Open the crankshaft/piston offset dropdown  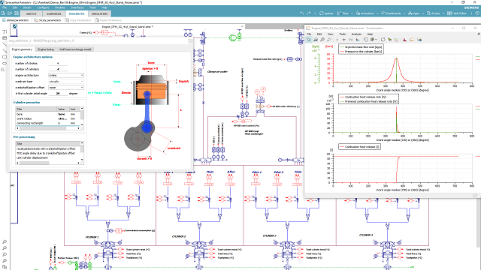(x=66, y=88)
